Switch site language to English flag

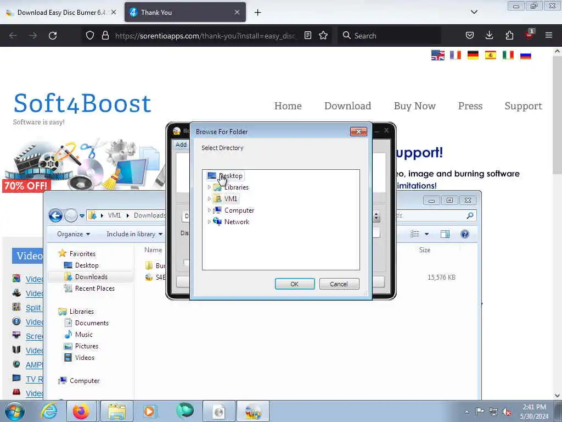(x=437, y=55)
